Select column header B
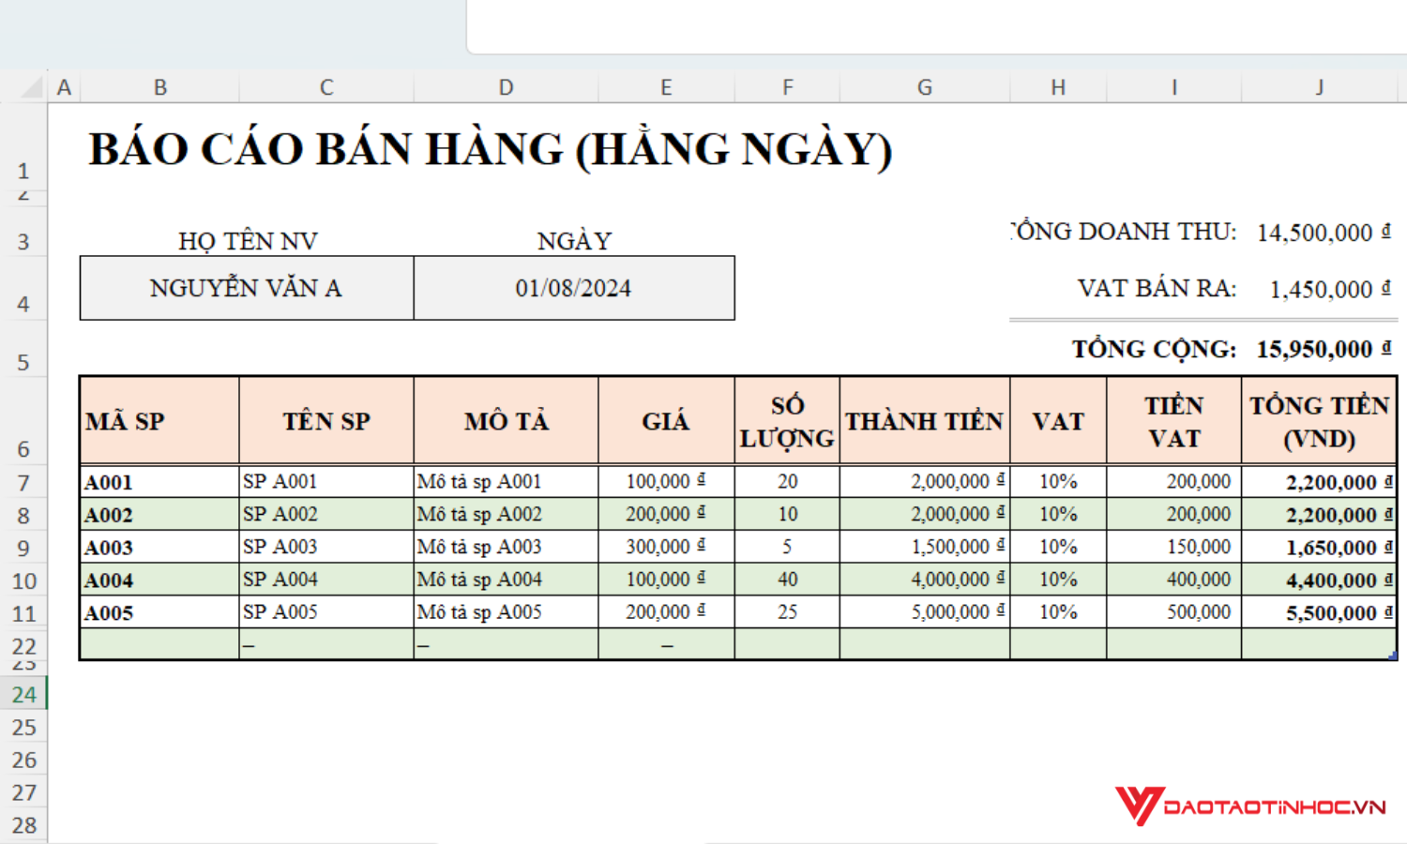 pyautogui.click(x=159, y=86)
